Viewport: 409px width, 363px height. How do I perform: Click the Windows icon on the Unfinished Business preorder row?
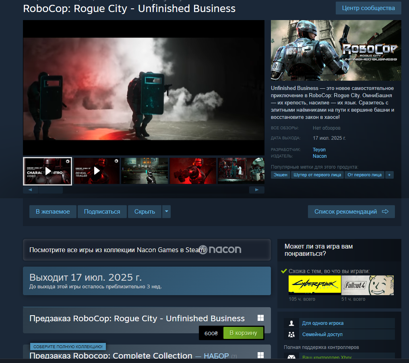[260, 318]
